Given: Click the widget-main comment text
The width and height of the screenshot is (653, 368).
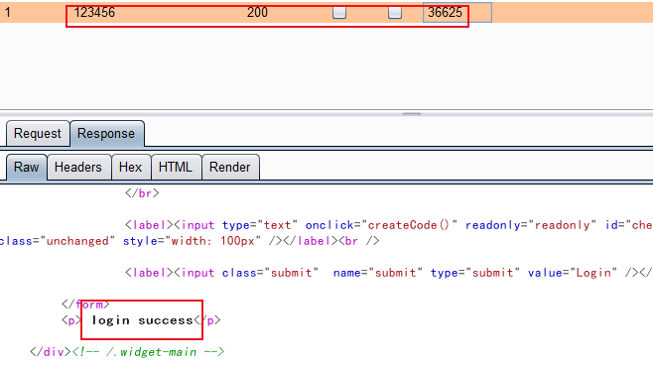Looking at the screenshot, I should click(148, 352).
